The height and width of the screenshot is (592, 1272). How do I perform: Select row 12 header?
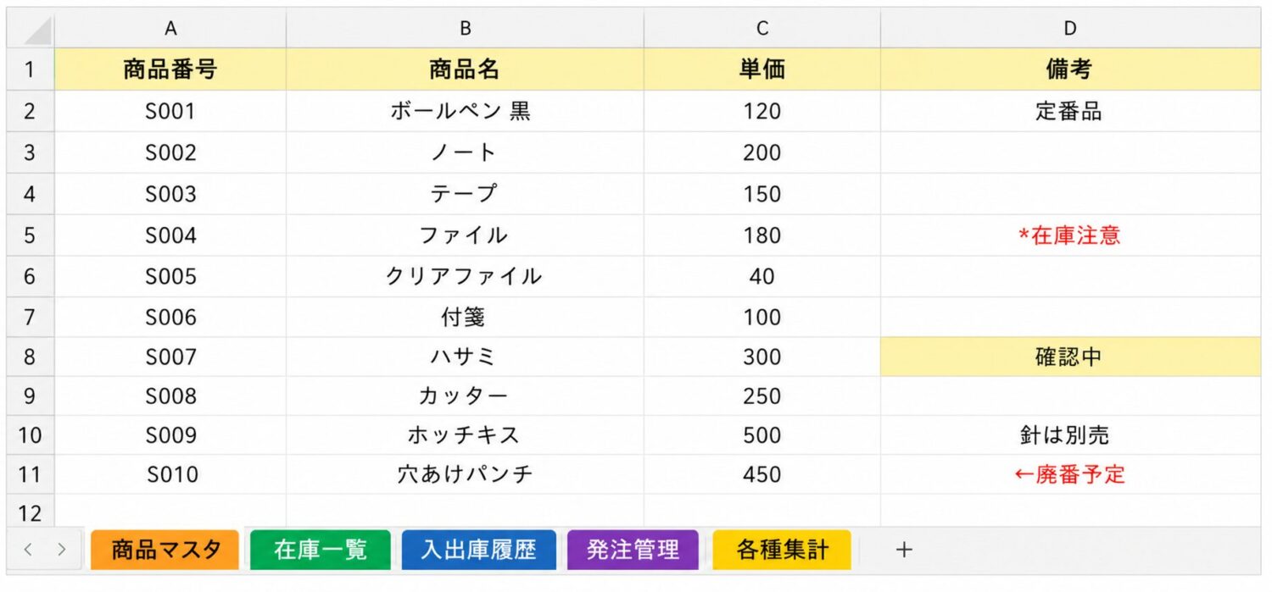[x=31, y=511]
